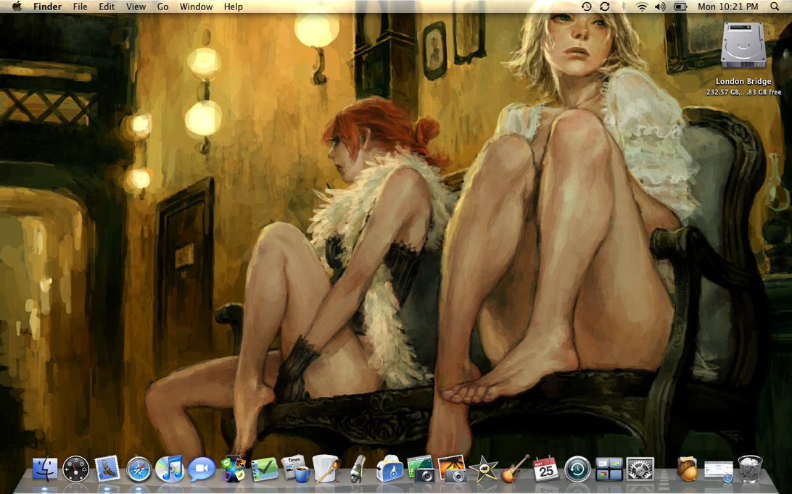Screen dimensions: 792x494
Task: Open iCal calendar showing May 25
Action: pyautogui.click(x=546, y=469)
